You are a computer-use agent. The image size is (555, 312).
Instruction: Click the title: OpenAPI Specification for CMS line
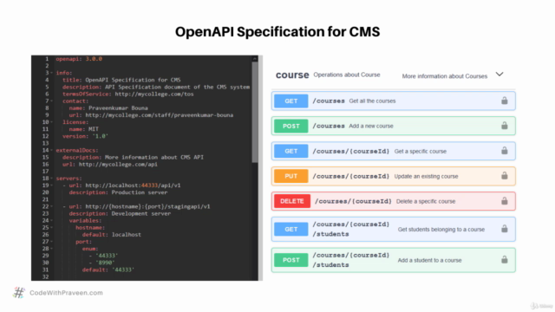tap(121, 80)
